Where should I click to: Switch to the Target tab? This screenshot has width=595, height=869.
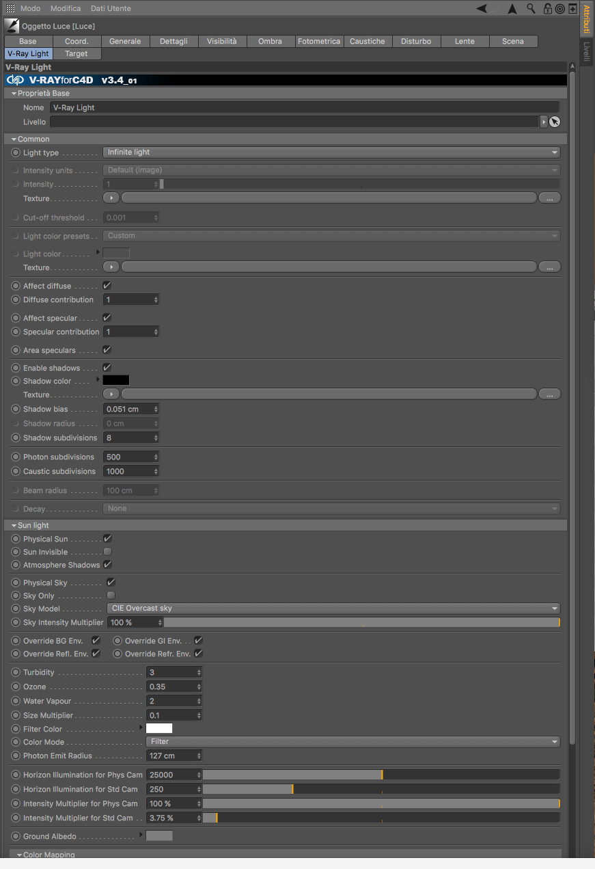point(77,53)
